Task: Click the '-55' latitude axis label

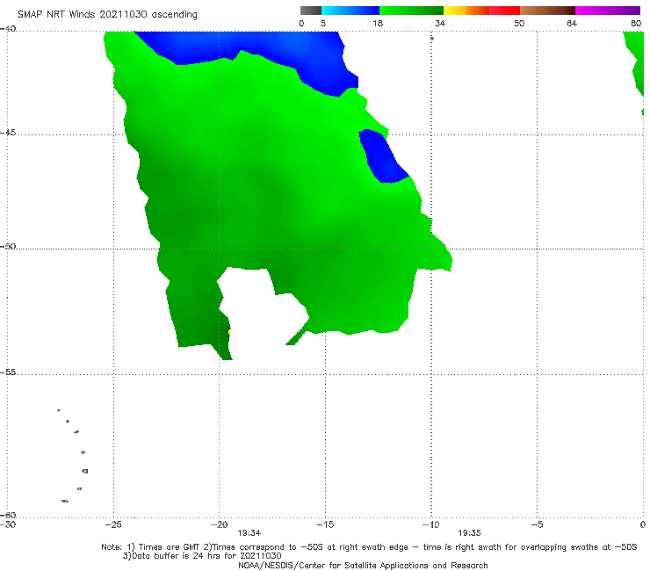Action: (8, 372)
